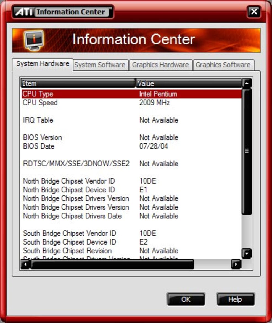Close the ATI Information Center window

(x=254, y=12)
